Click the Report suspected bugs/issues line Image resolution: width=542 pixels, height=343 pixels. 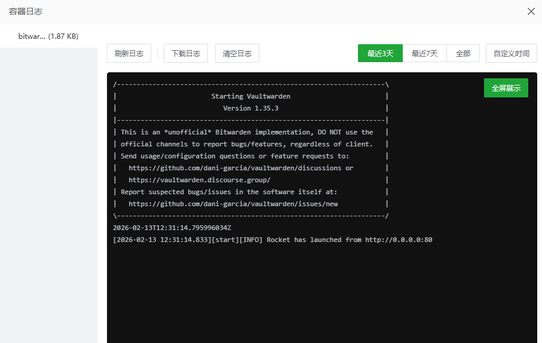click(229, 192)
